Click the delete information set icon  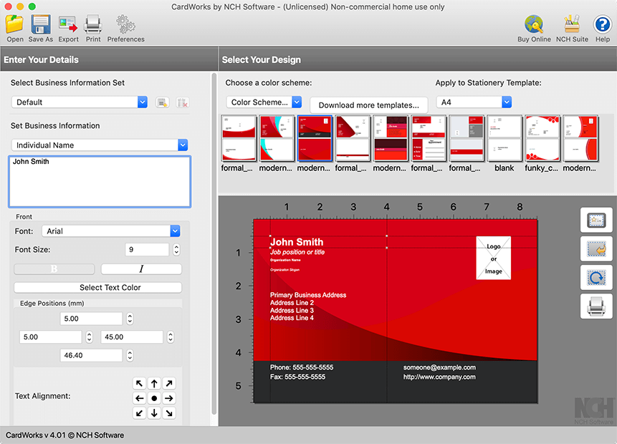tap(183, 102)
